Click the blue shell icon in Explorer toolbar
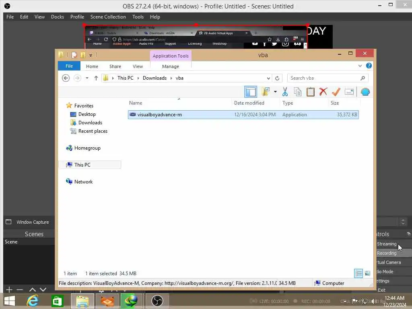This screenshot has height=309, width=412. 365,92
